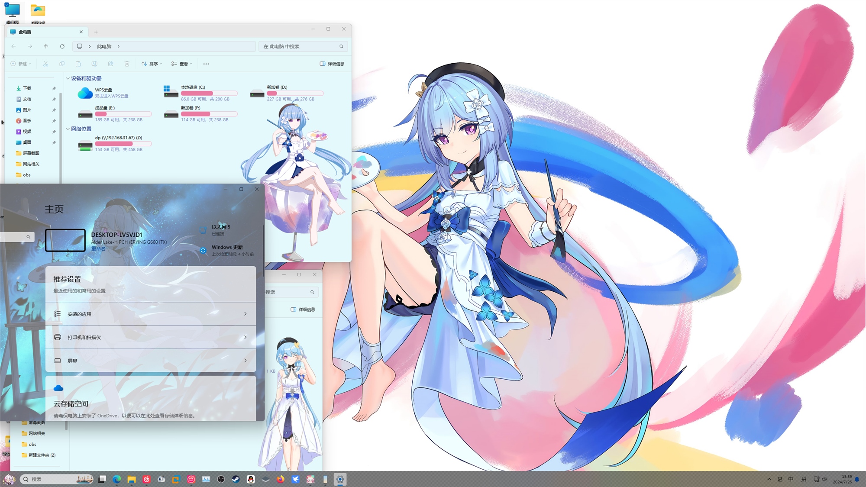Expand the 查看 view dropdown
Image resolution: width=866 pixels, height=487 pixels.
tap(181, 64)
